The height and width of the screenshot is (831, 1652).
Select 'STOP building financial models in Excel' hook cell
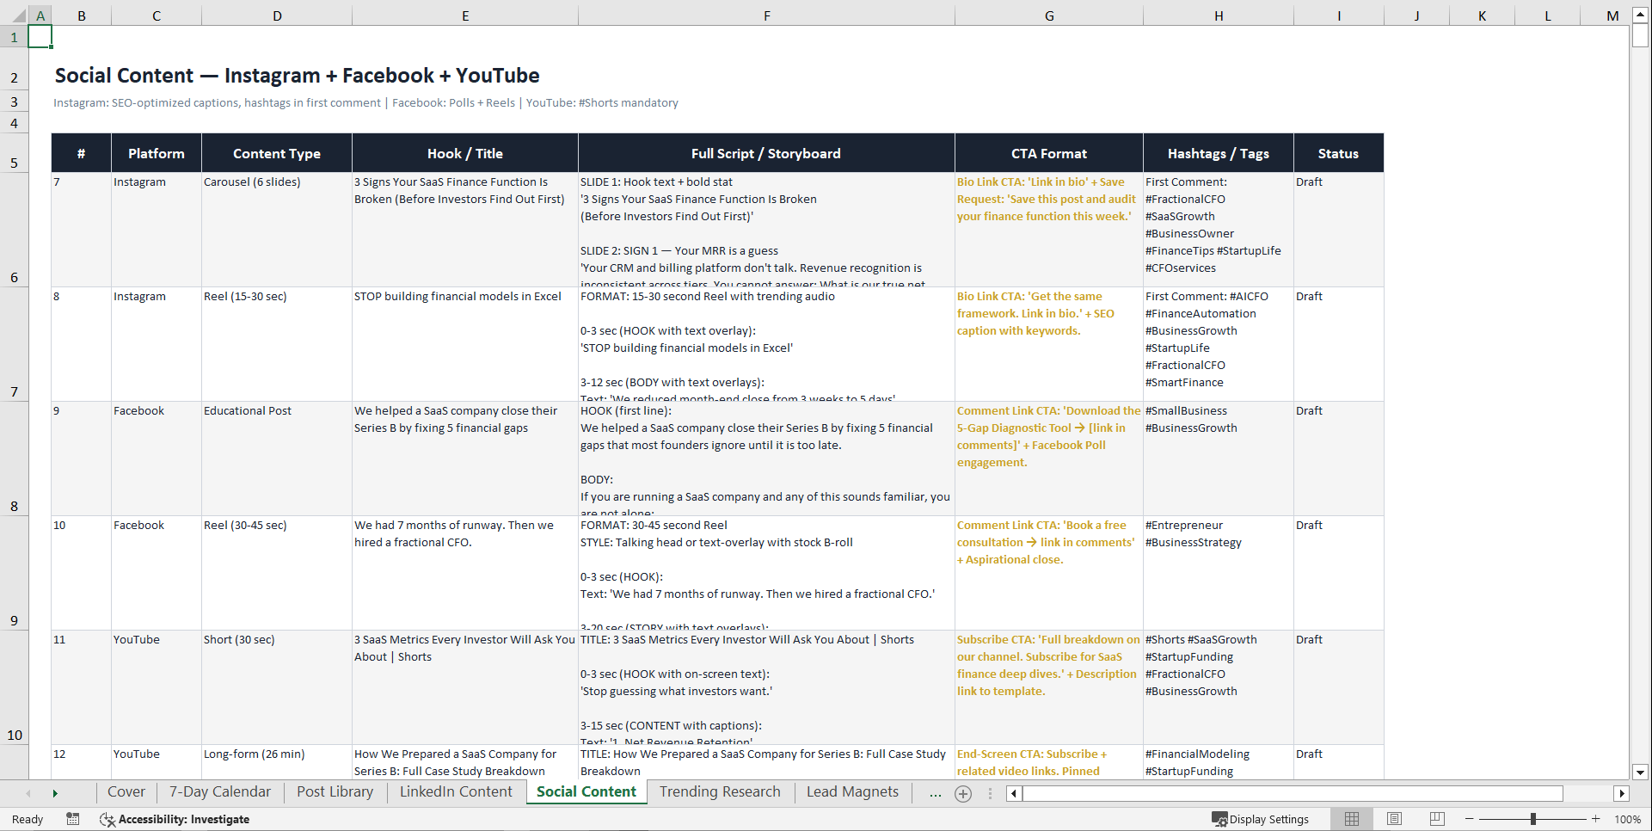click(465, 344)
